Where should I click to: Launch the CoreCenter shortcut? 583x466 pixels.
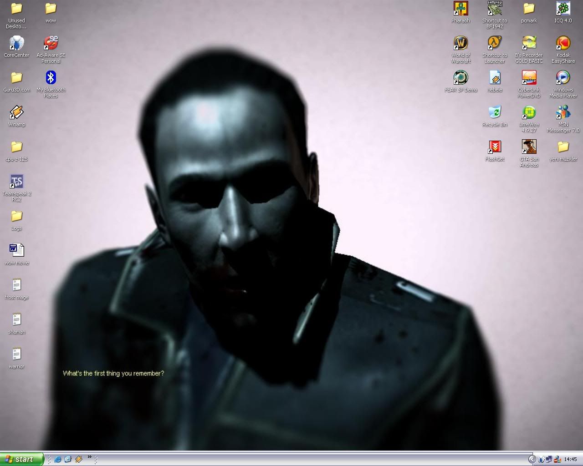(x=16, y=43)
